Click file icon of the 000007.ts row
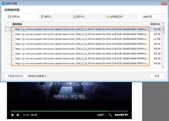 [13, 64]
